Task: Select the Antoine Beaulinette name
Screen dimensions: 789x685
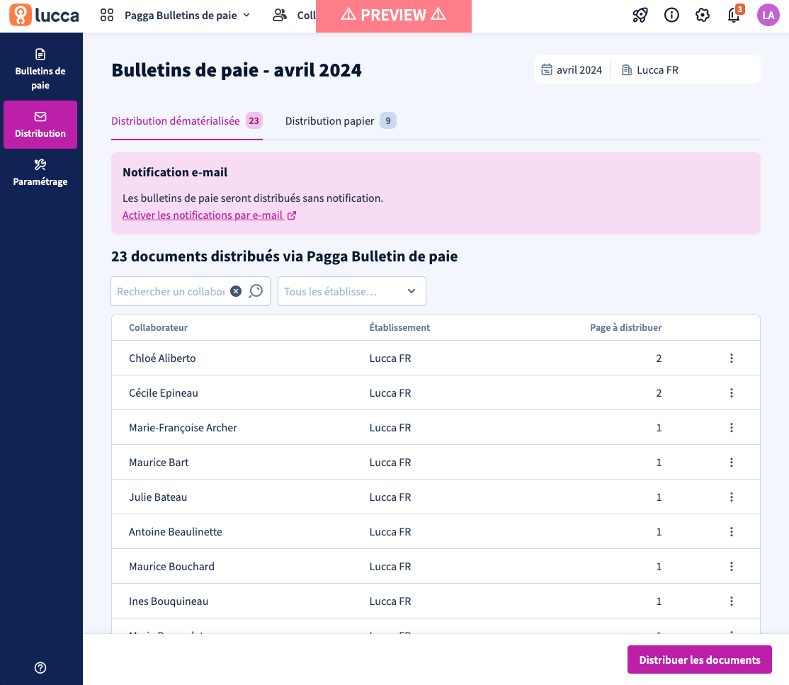Action: pyautogui.click(x=175, y=532)
